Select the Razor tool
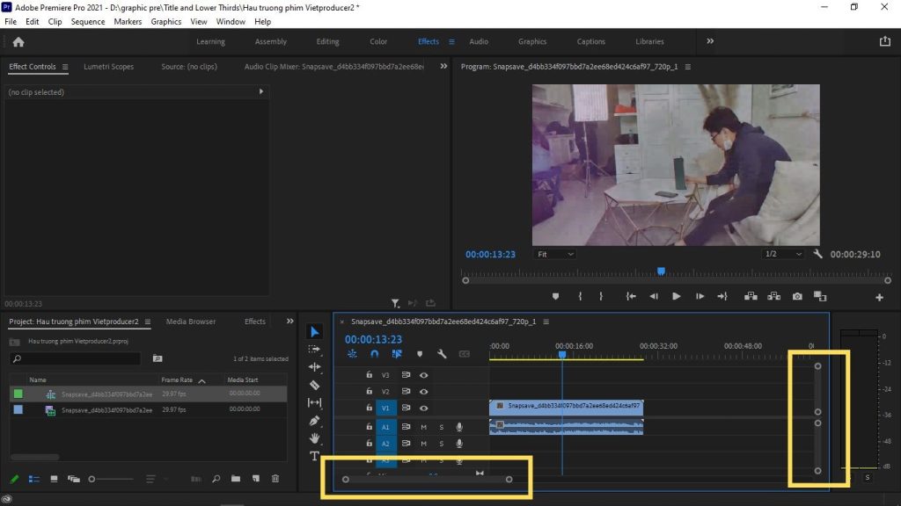The image size is (901, 506). pyautogui.click(x=315, y=385)
